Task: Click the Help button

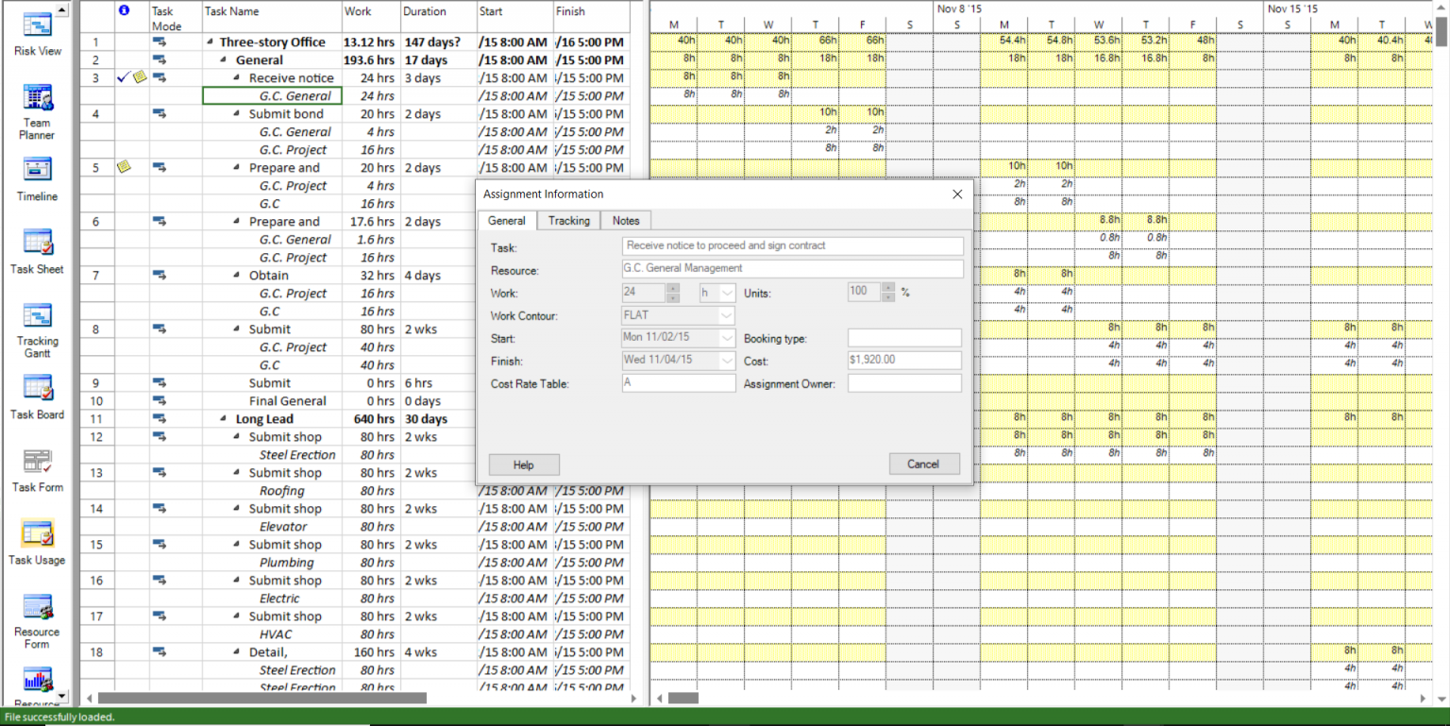Action: (x=523, y=464)
